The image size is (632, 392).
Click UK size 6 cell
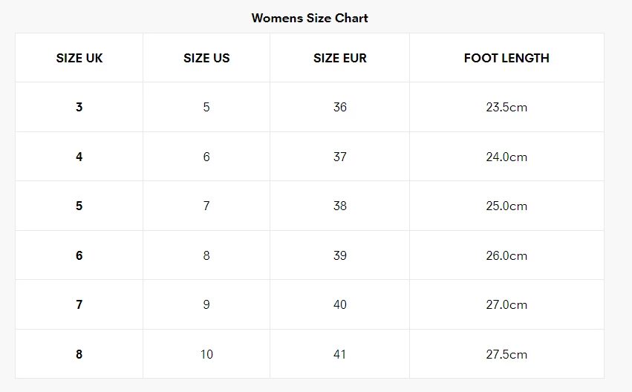79,255
